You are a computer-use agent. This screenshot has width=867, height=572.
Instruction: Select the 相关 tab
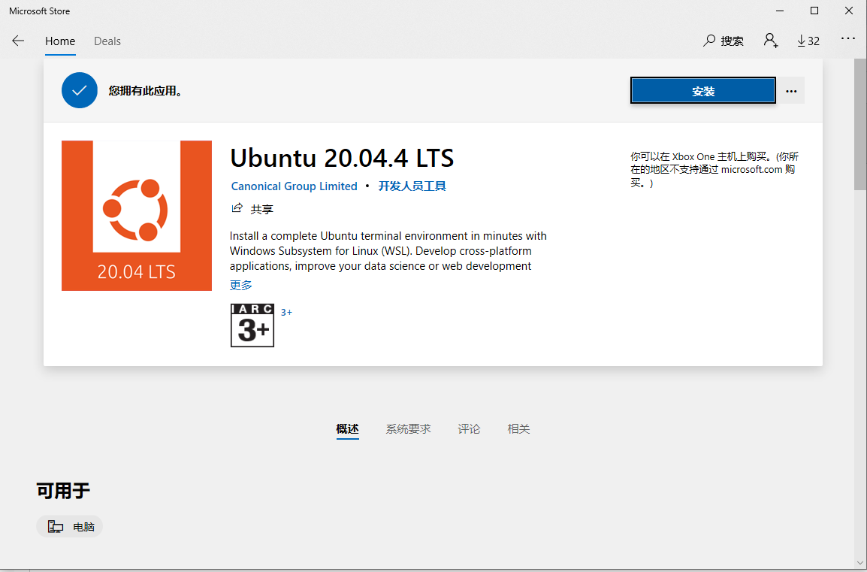tap(518, 428)
